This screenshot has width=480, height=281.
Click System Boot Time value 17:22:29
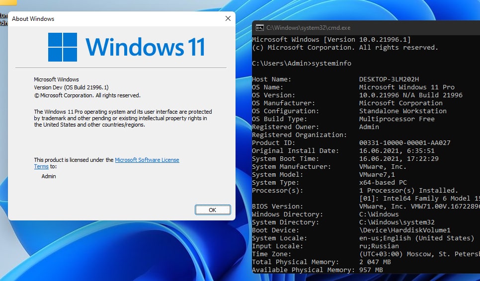coord(423,159)
